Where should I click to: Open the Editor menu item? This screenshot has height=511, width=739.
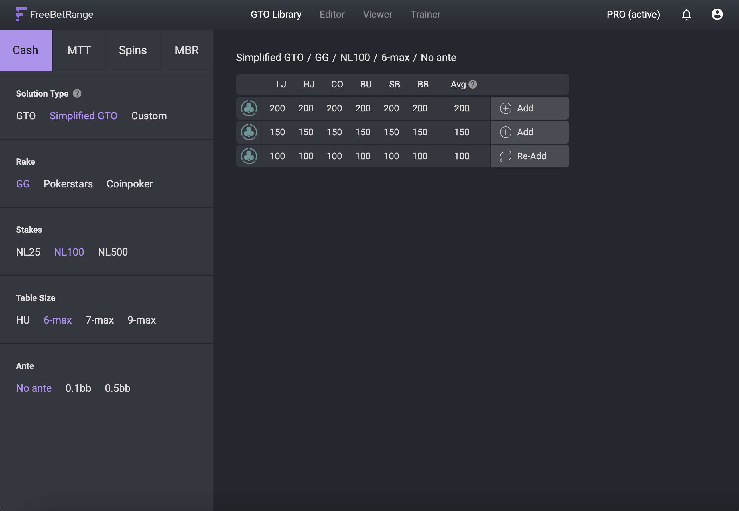coord(332,15)
